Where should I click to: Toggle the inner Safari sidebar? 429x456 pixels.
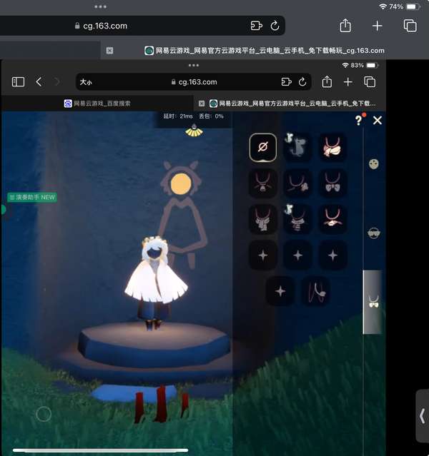pyautogui.click(x=18, y=82)
